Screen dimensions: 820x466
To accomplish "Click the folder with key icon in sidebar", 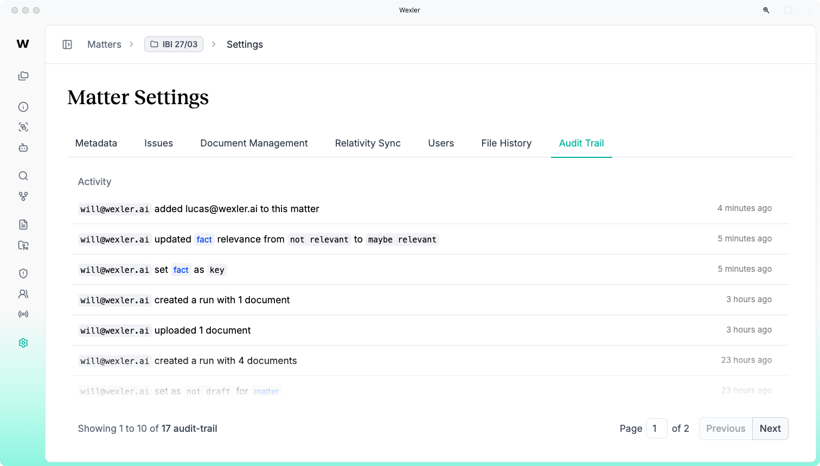I will [x=23, y=245].
